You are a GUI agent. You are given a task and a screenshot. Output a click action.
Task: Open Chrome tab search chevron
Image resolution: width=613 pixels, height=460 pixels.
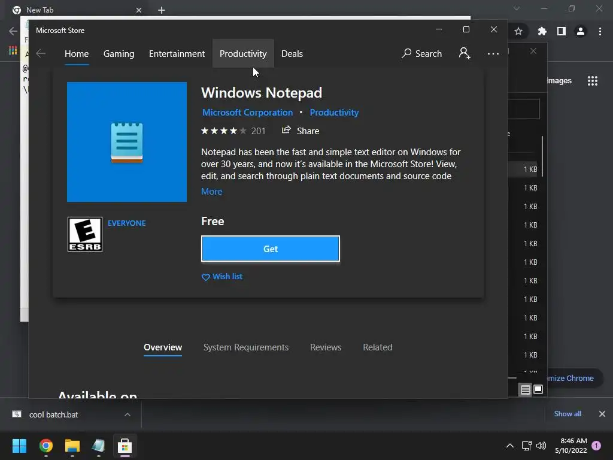(x=517, y=8)
